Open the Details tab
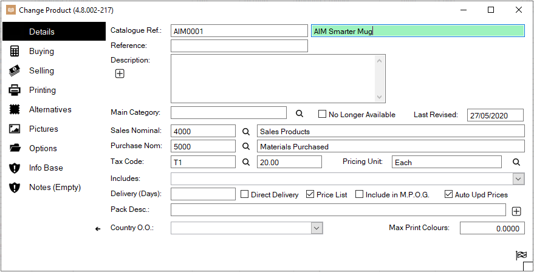534x272 pixels. coord(54,32)
